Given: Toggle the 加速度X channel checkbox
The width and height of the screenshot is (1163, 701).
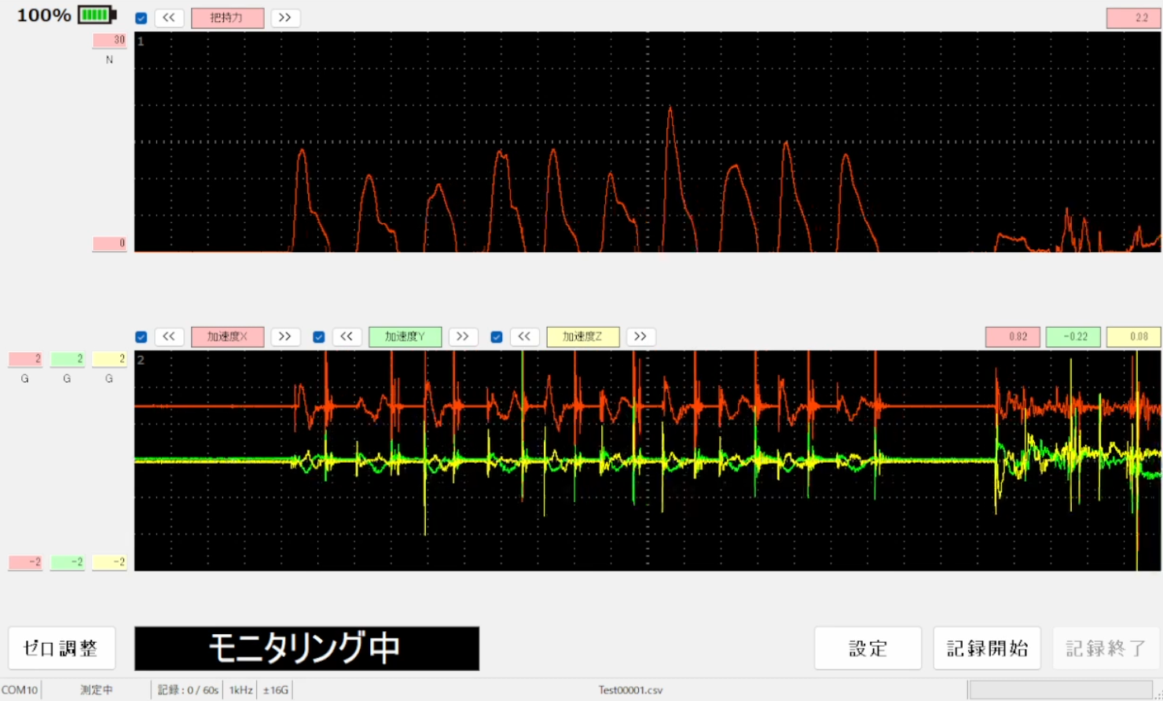Looking at the screenshot, I should (x=141, y=337).
